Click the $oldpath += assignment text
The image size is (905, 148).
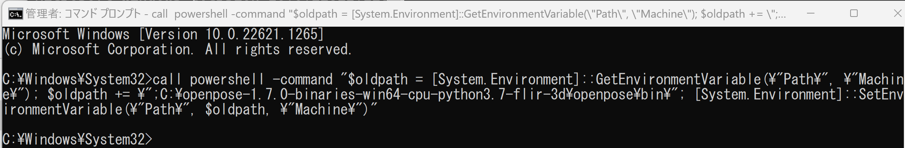coord(89,94)
